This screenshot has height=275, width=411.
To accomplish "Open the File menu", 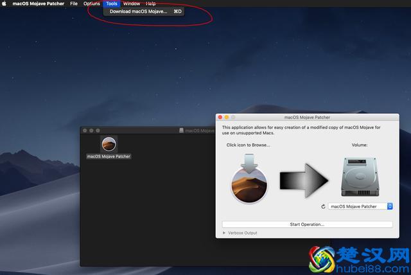I will tap(74, 3).
